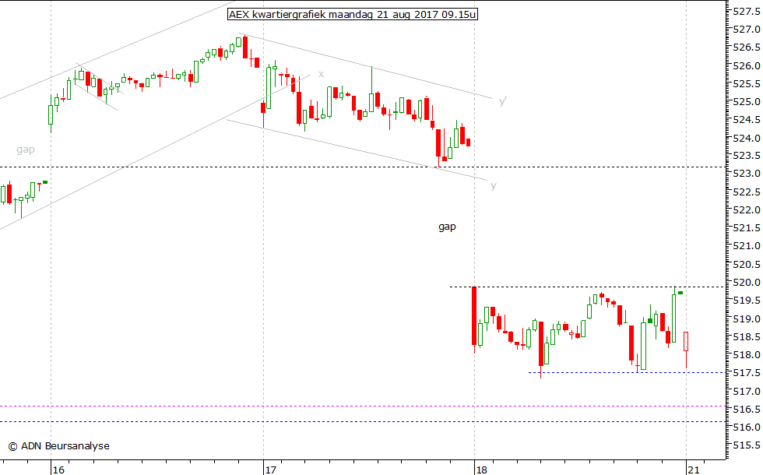
Task: Click price label 525.0 on axis
Action: click(x=747, y=102)
